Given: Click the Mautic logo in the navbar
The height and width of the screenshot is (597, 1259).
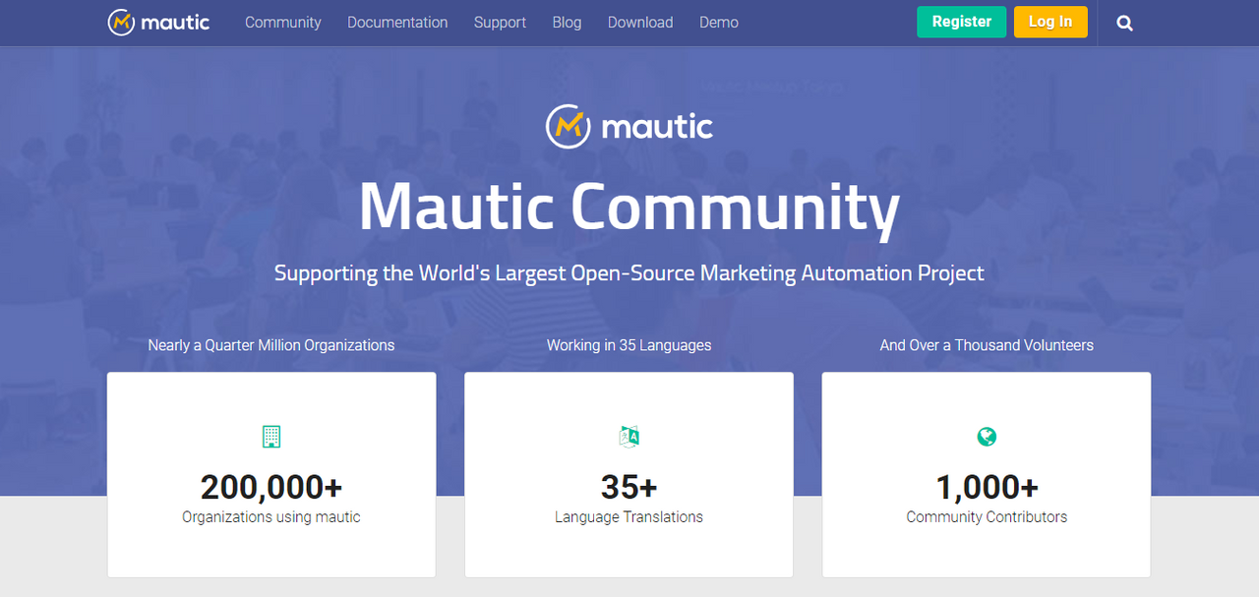Looking at the screenshot, I should [x=158, y=22].
